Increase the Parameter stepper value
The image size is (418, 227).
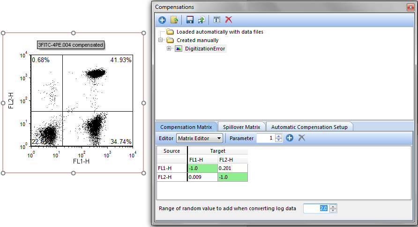pos(279,136)
